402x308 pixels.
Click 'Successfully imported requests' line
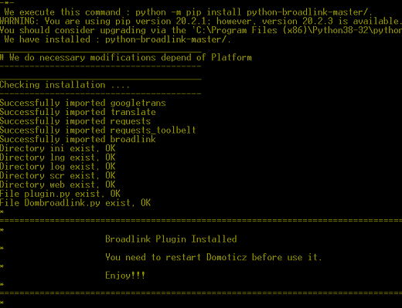pyautogui.click(x=75, y=121)
